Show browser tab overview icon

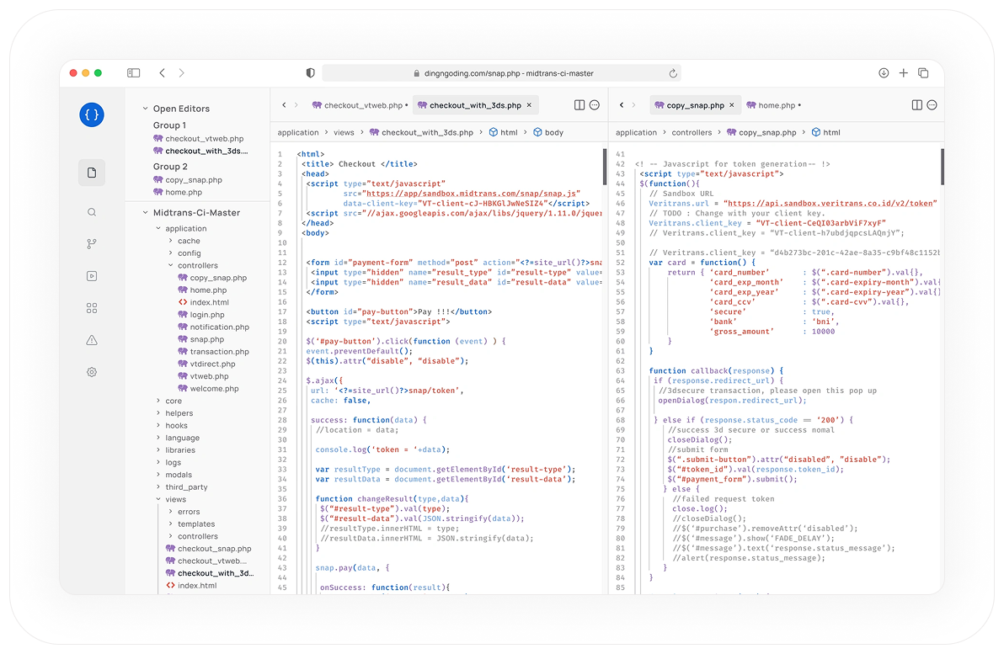pos(923,73)
